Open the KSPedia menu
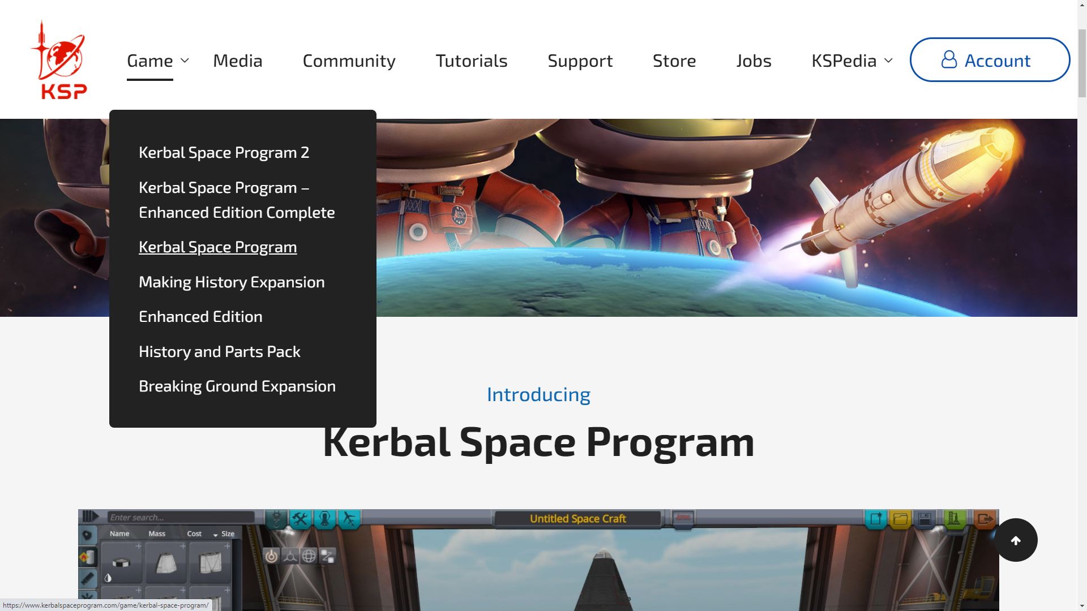This screenshot has width=1087, height=611. pos(844,61)
